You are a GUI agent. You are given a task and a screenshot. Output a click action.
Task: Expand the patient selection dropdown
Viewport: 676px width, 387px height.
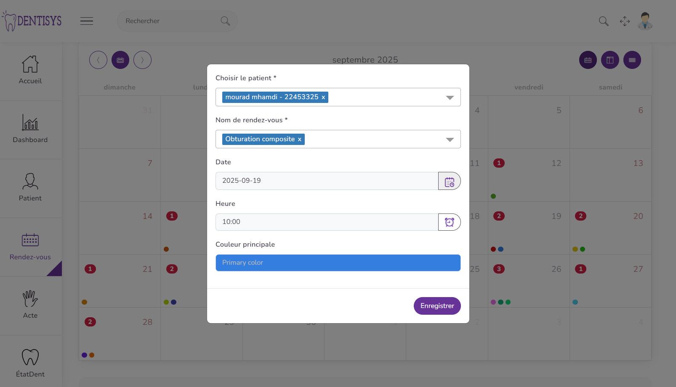point(450,97)
